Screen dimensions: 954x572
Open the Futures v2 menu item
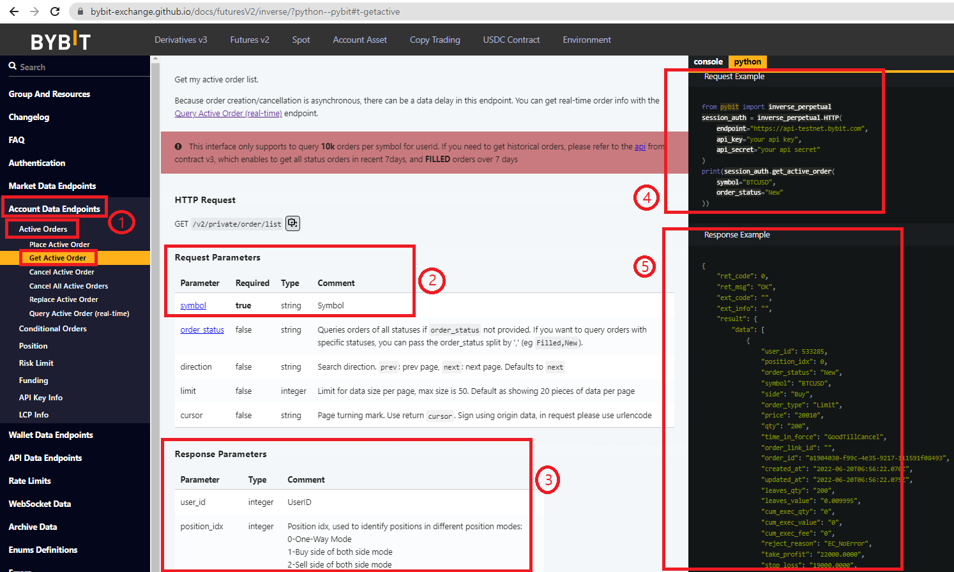250,40
